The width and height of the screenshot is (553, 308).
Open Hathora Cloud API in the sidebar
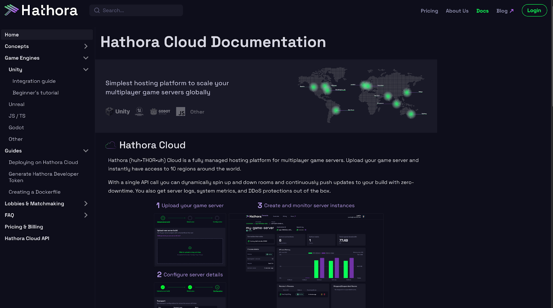(27, 238)
